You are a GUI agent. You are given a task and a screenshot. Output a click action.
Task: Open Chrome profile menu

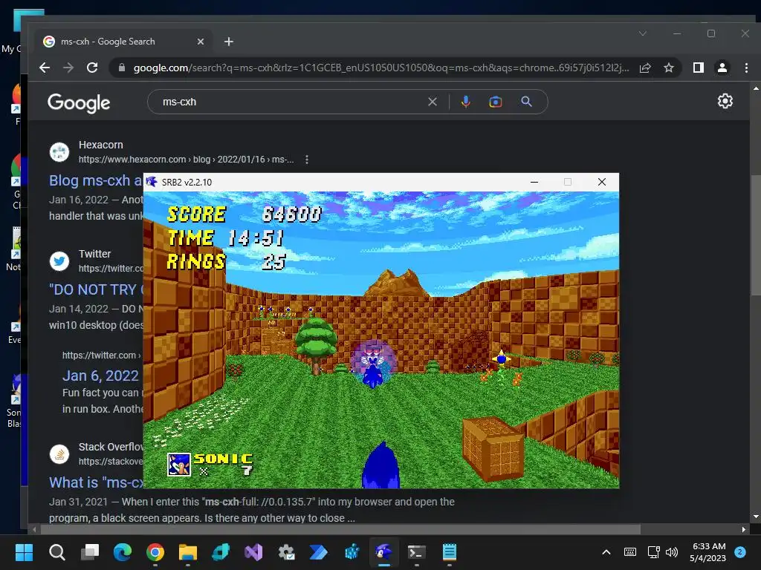point(722,68)
